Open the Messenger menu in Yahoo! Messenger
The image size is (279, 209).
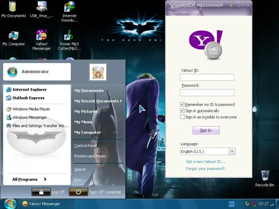(x=178, y=12)
